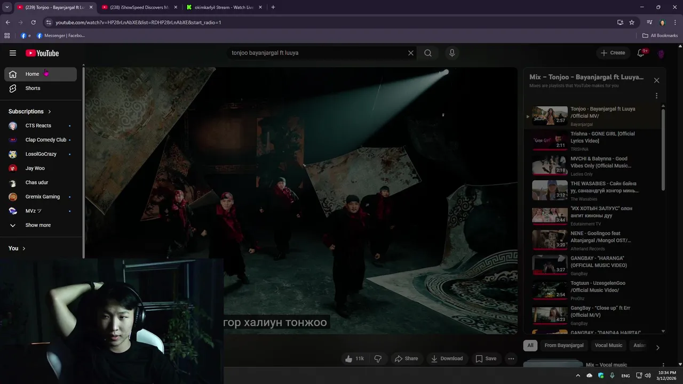This screenshot has height=384, width=683.
Task: Switch to the okimkarlyil Stream browser tab
Action: [x=224, y=7]
